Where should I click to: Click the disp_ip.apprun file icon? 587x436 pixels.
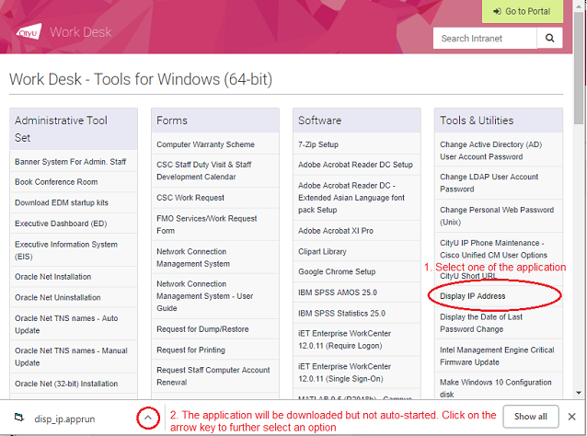coord(19,417)
